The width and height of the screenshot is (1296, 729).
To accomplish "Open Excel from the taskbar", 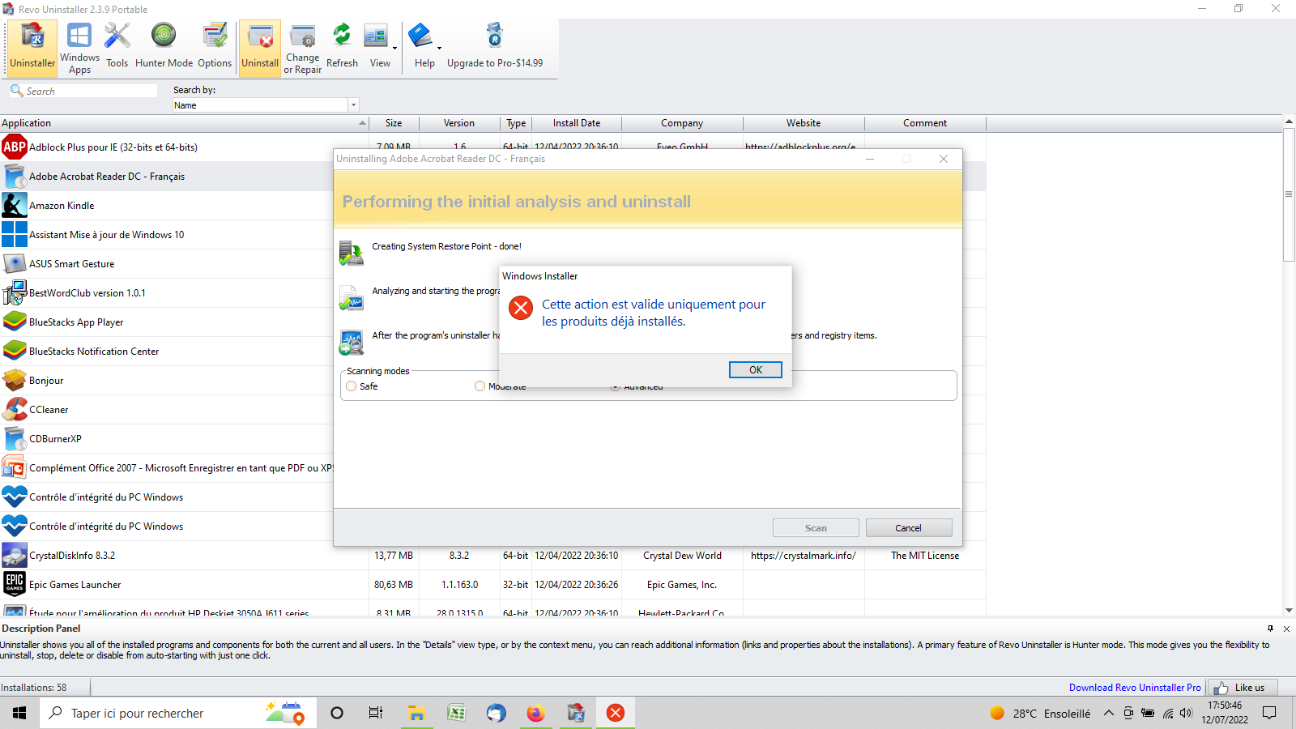I will (x=457, y=713).
